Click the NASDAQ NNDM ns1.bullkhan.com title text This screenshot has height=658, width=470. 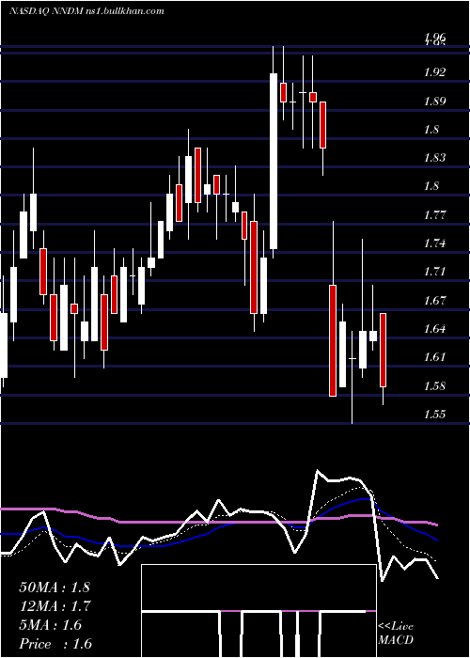(86, 11)
